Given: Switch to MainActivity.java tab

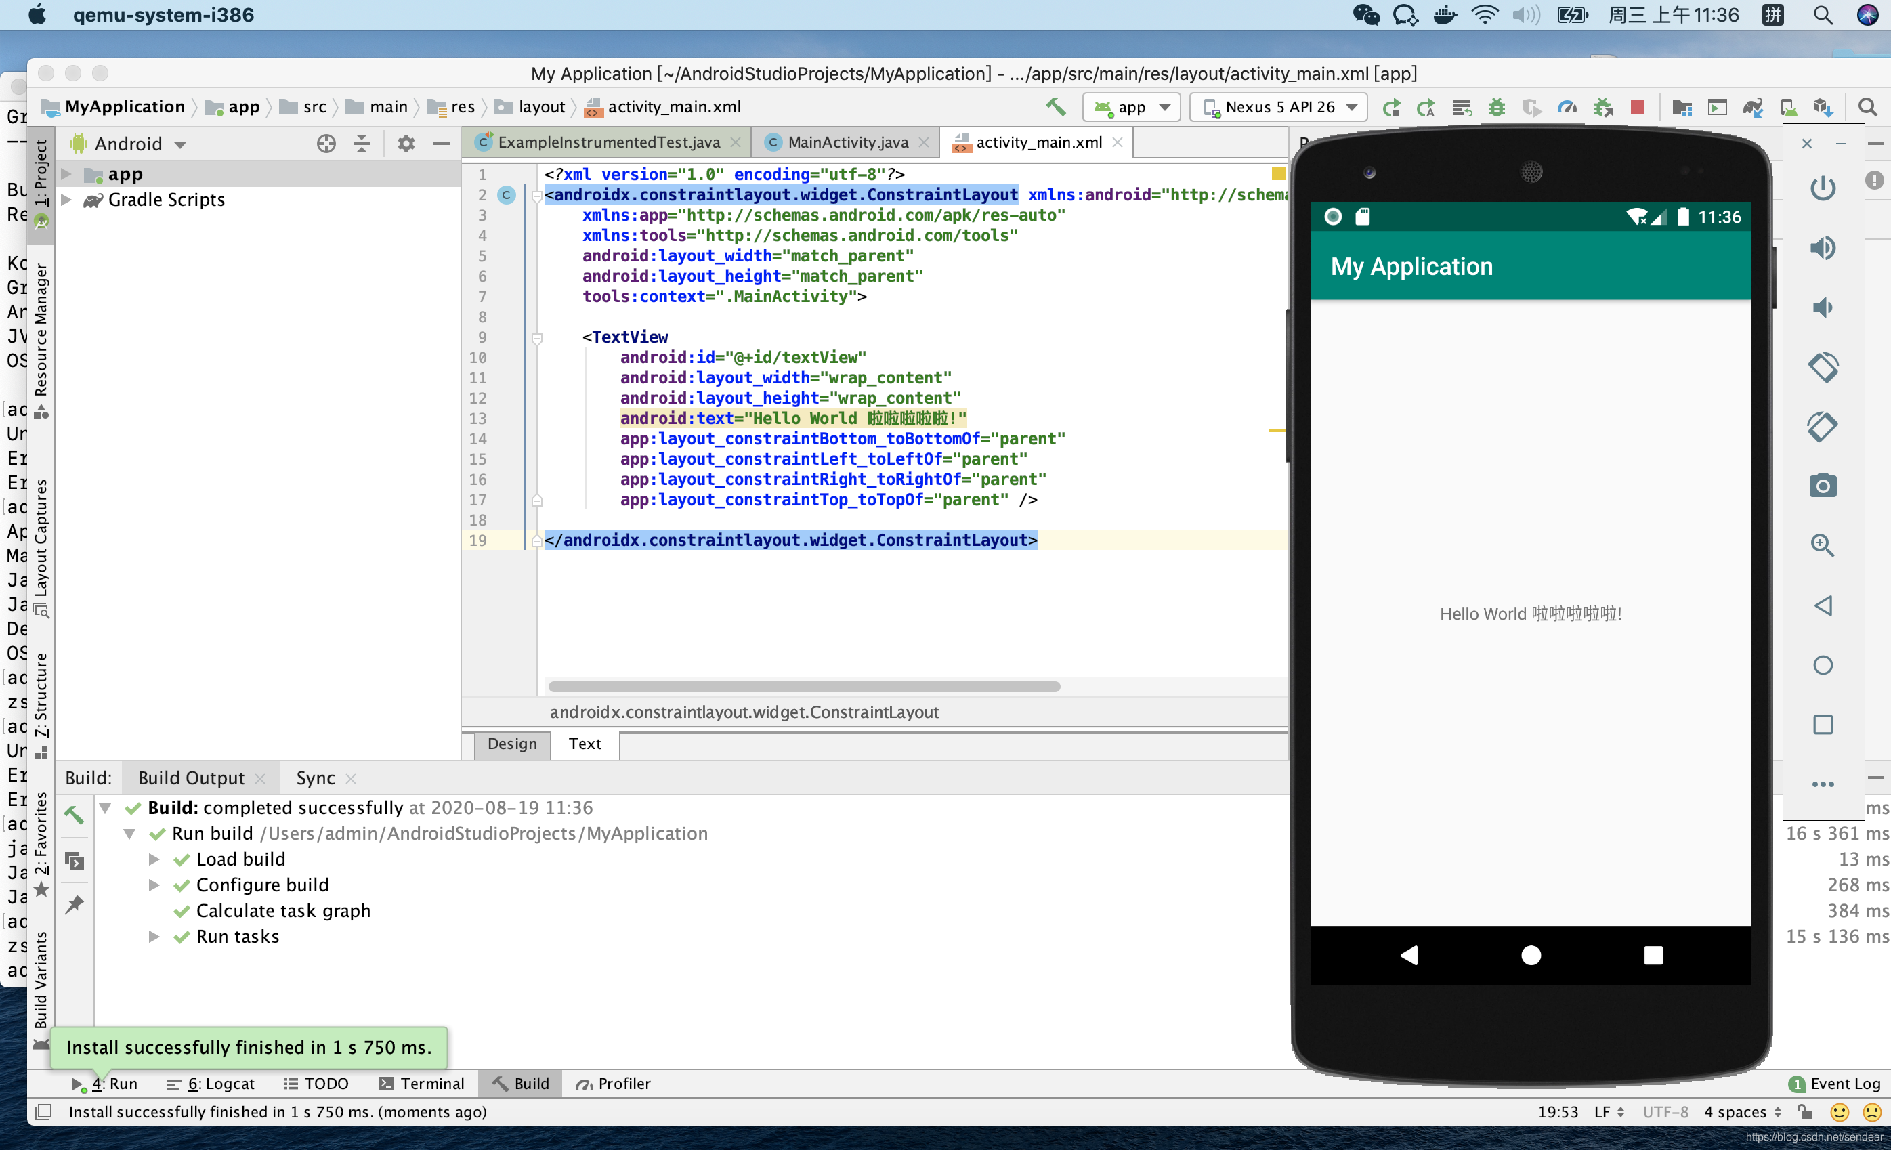Looking at the screenshot, I should click(x=847, y=142).
